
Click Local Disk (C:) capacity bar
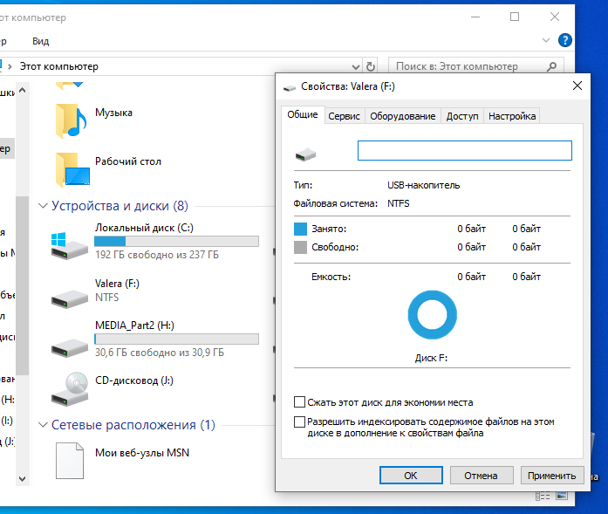[176, 241]
